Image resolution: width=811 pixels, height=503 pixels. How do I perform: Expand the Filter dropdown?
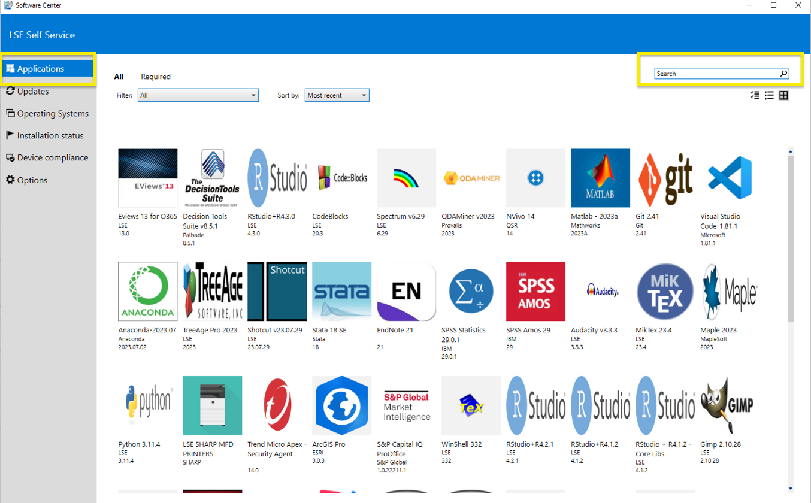point(198,95)
